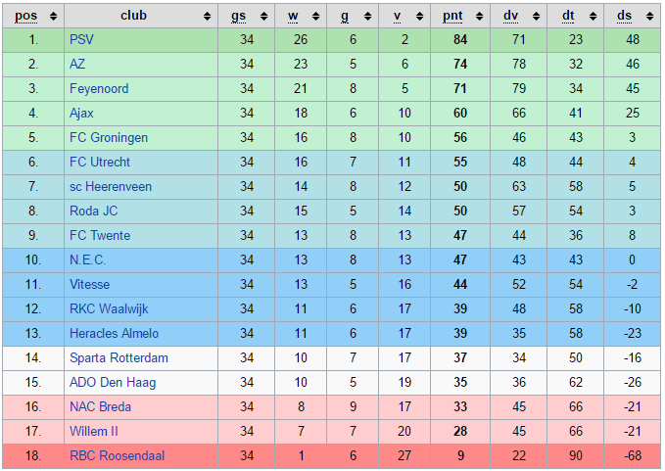Sort table by the pos column arrows

[x=53, y=16]
